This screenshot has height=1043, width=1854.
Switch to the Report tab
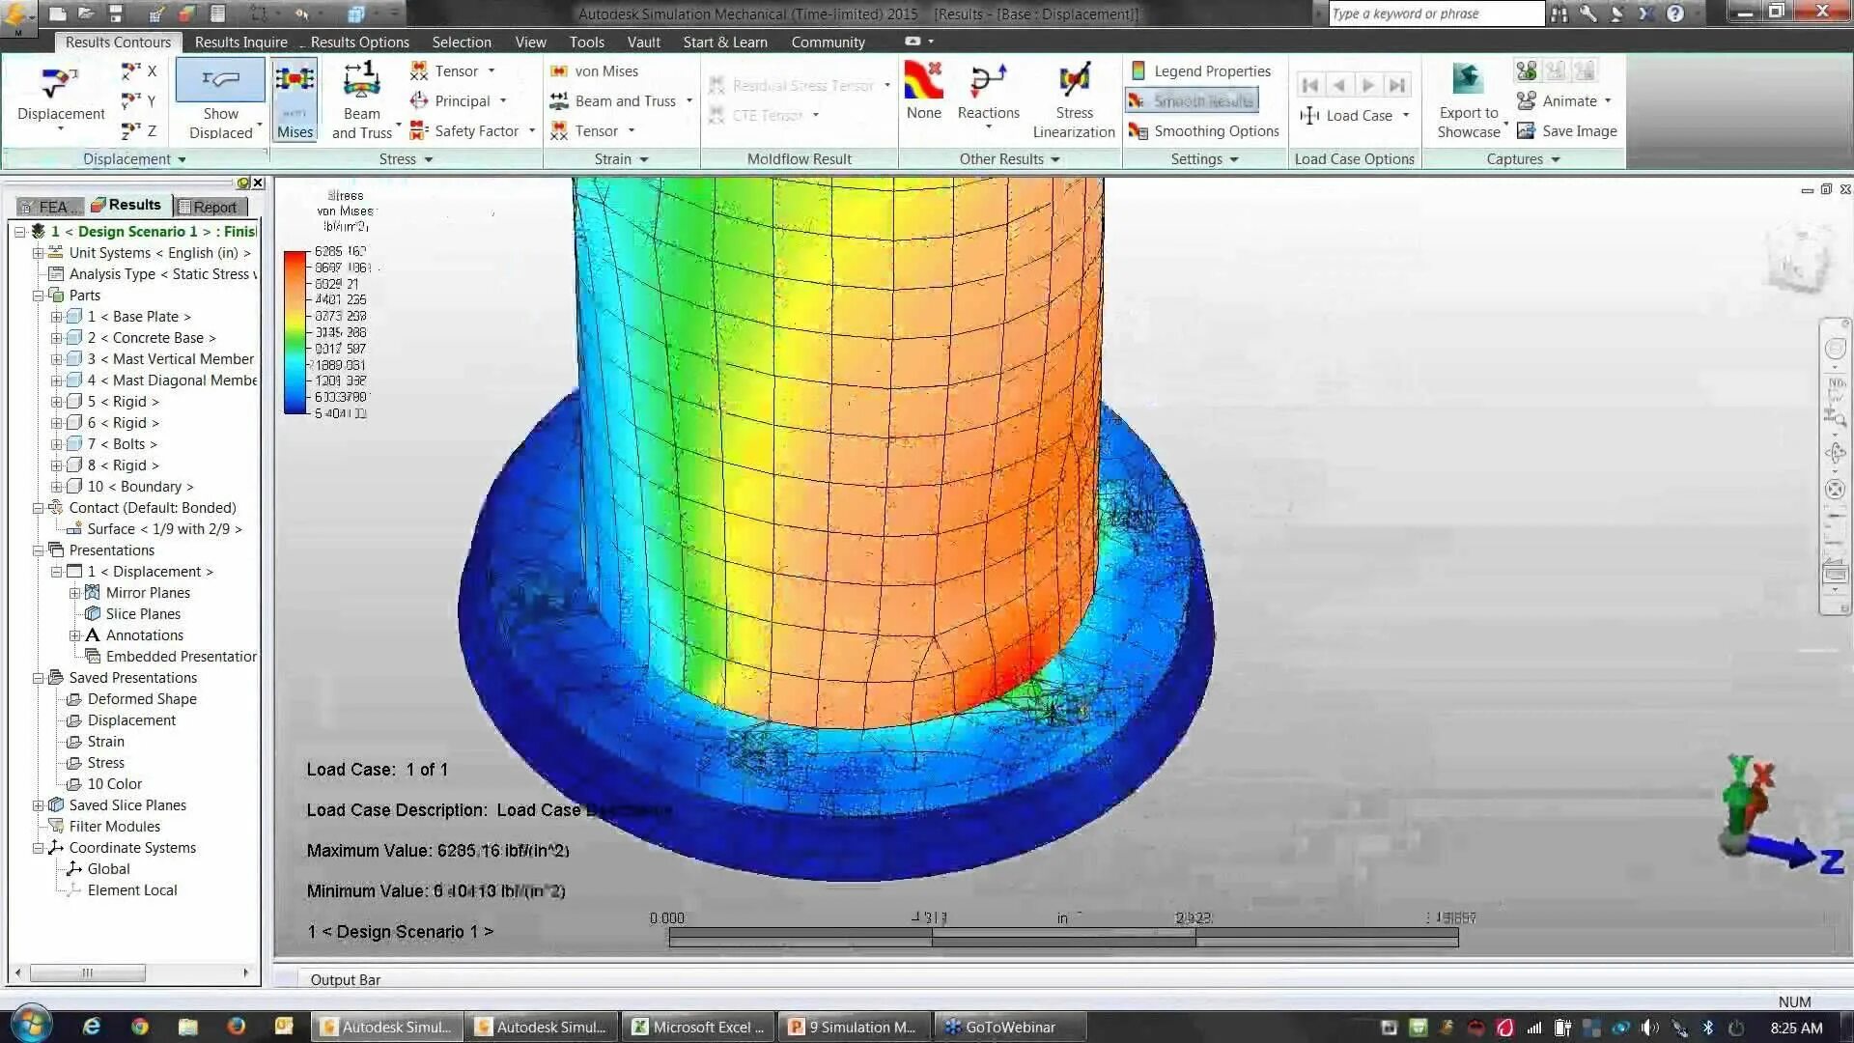pyautogui.click(x=212, y=207)
